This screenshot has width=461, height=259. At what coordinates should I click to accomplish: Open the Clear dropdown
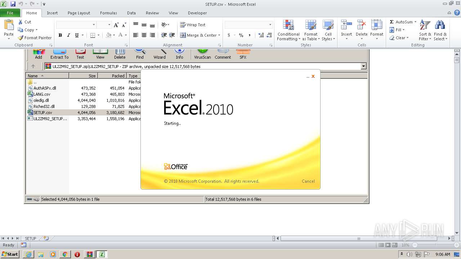(399, 38)
